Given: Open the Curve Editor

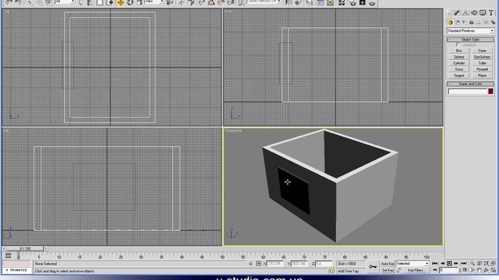Looking at the screenshot, I should coord(320,2).
